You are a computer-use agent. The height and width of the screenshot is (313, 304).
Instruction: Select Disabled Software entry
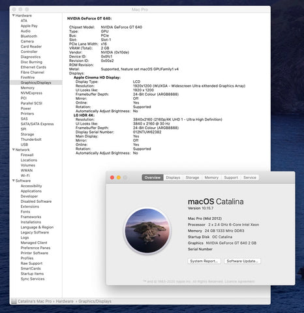tap(36, 201)
